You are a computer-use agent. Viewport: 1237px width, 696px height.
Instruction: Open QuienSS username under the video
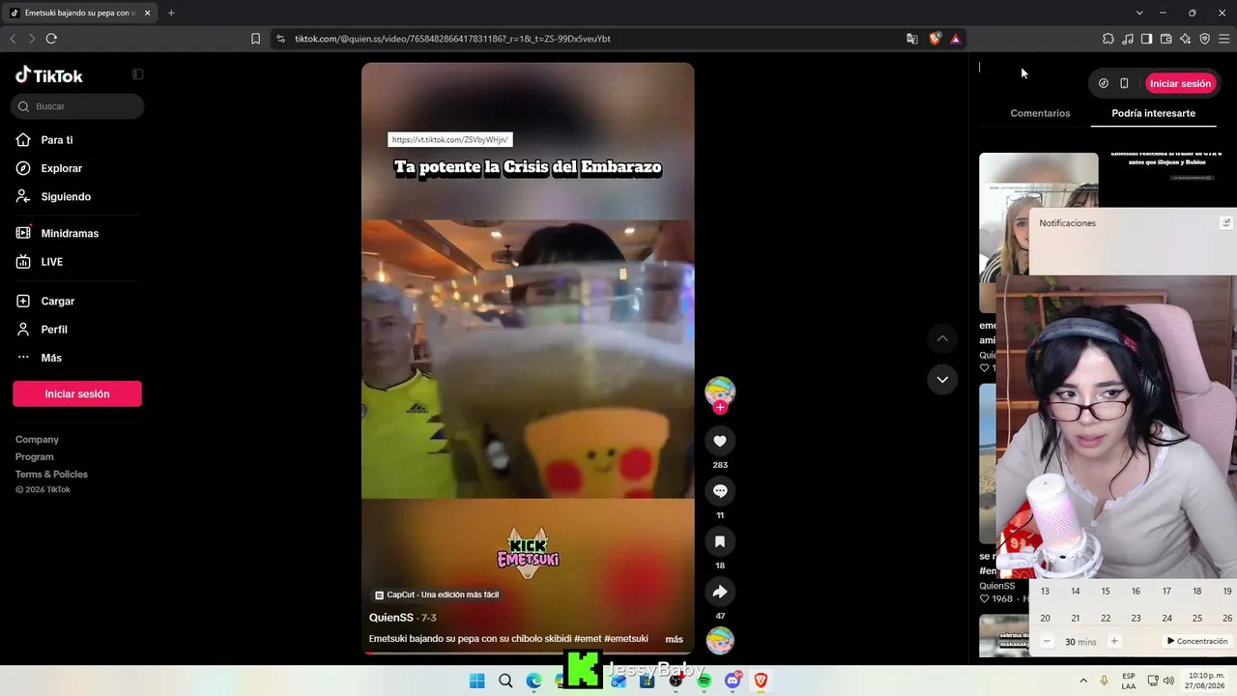(x=391, y=618)
